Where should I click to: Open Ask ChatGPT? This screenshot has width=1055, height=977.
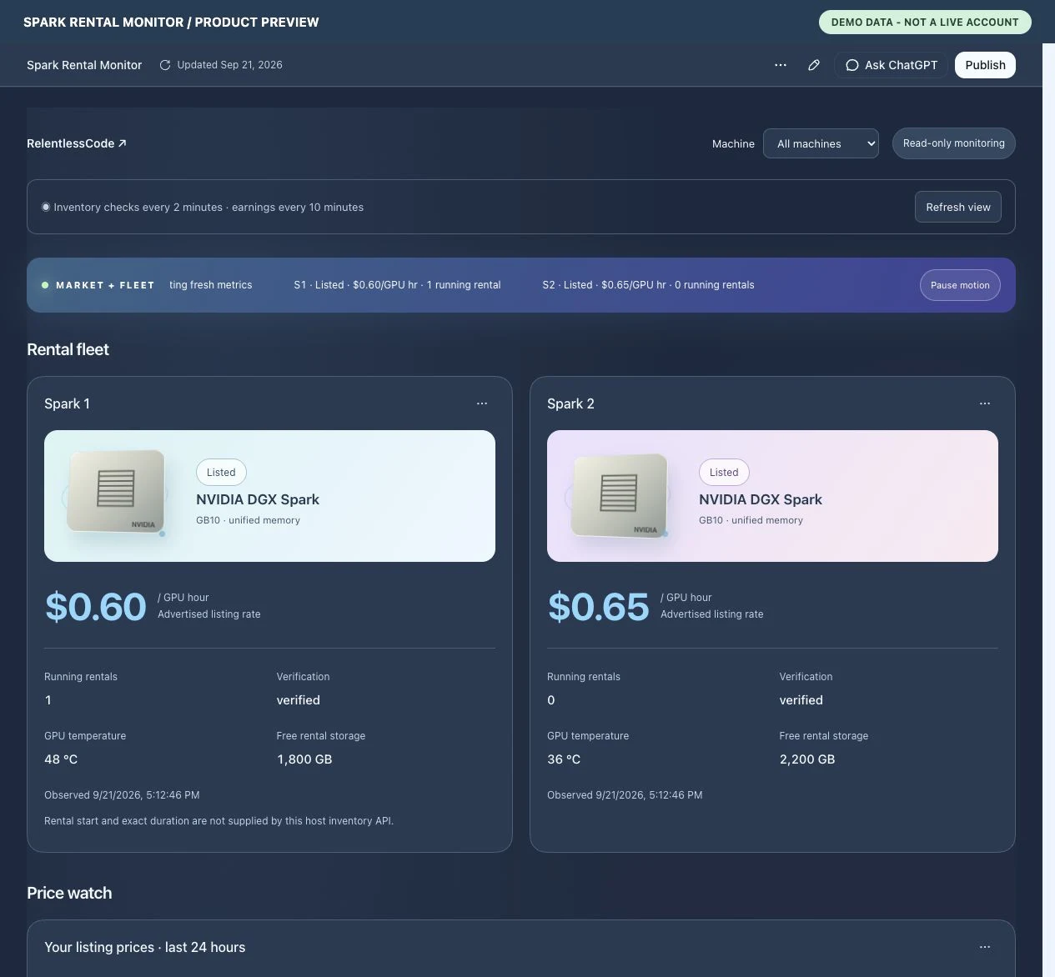pyautogui.click(x=892, y=65)
